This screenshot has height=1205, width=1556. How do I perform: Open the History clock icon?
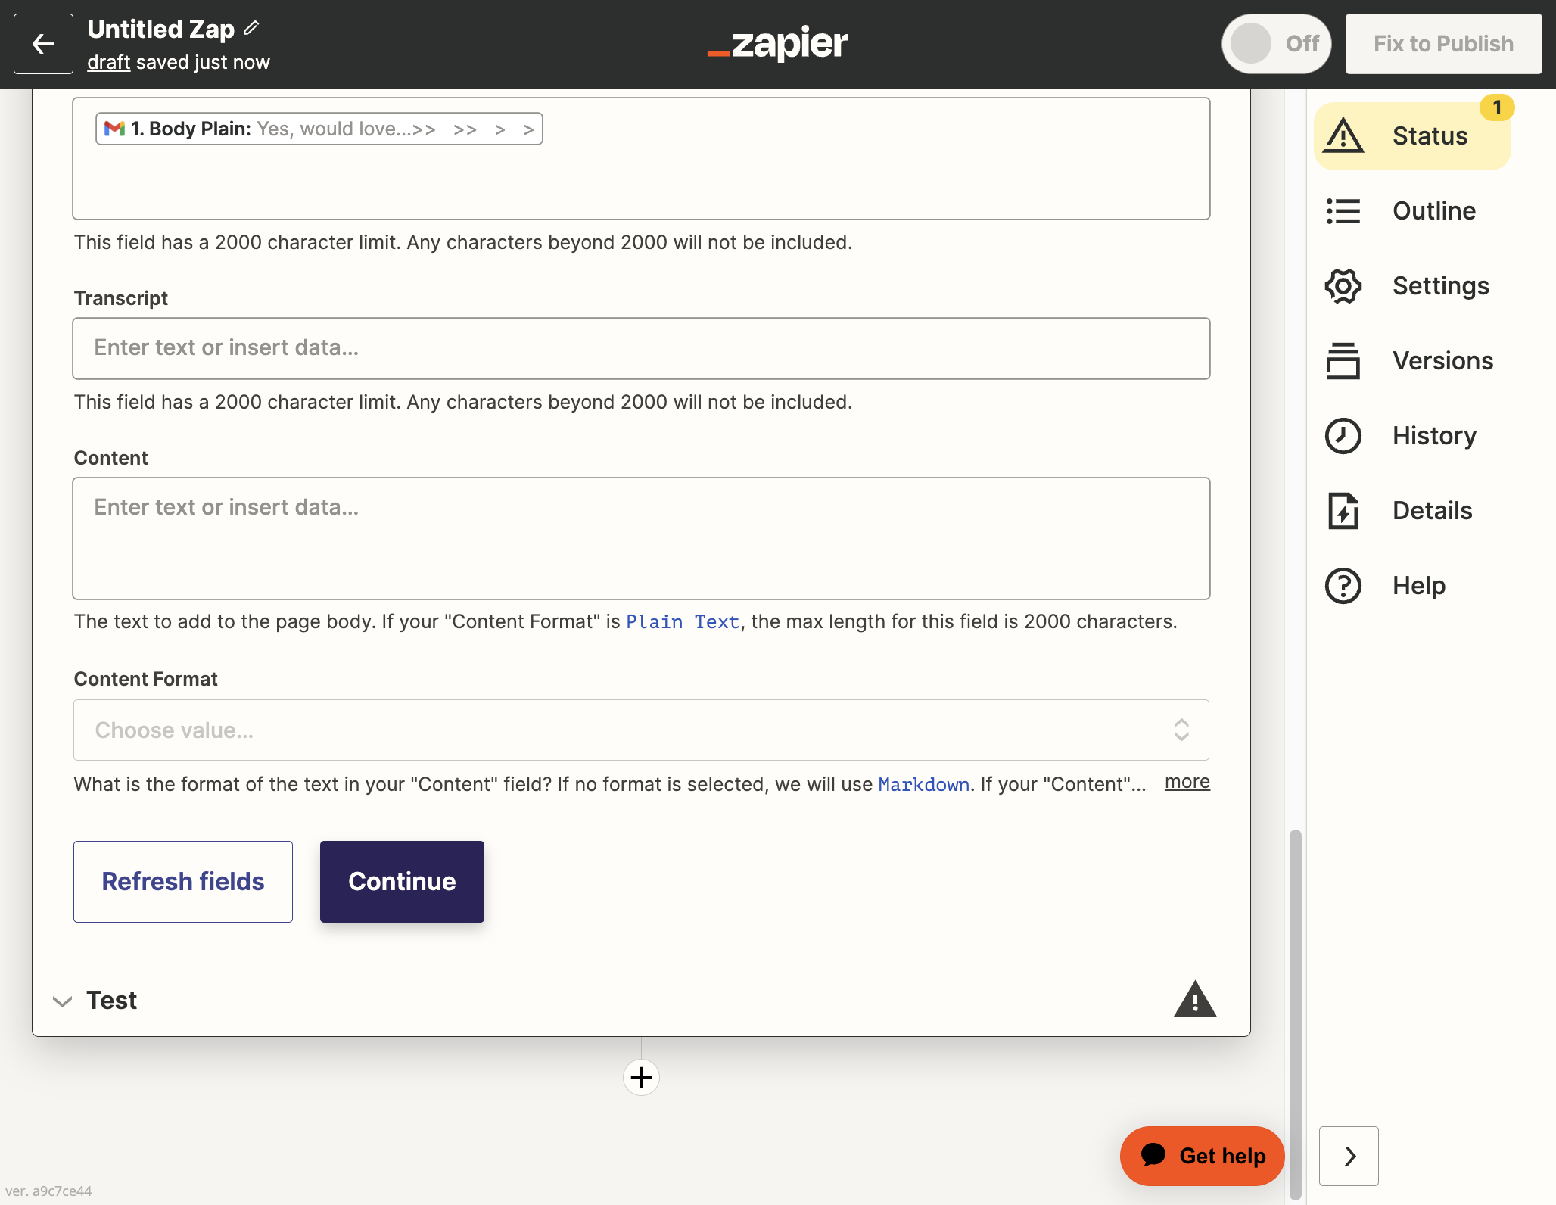(x=1343, y=436)
